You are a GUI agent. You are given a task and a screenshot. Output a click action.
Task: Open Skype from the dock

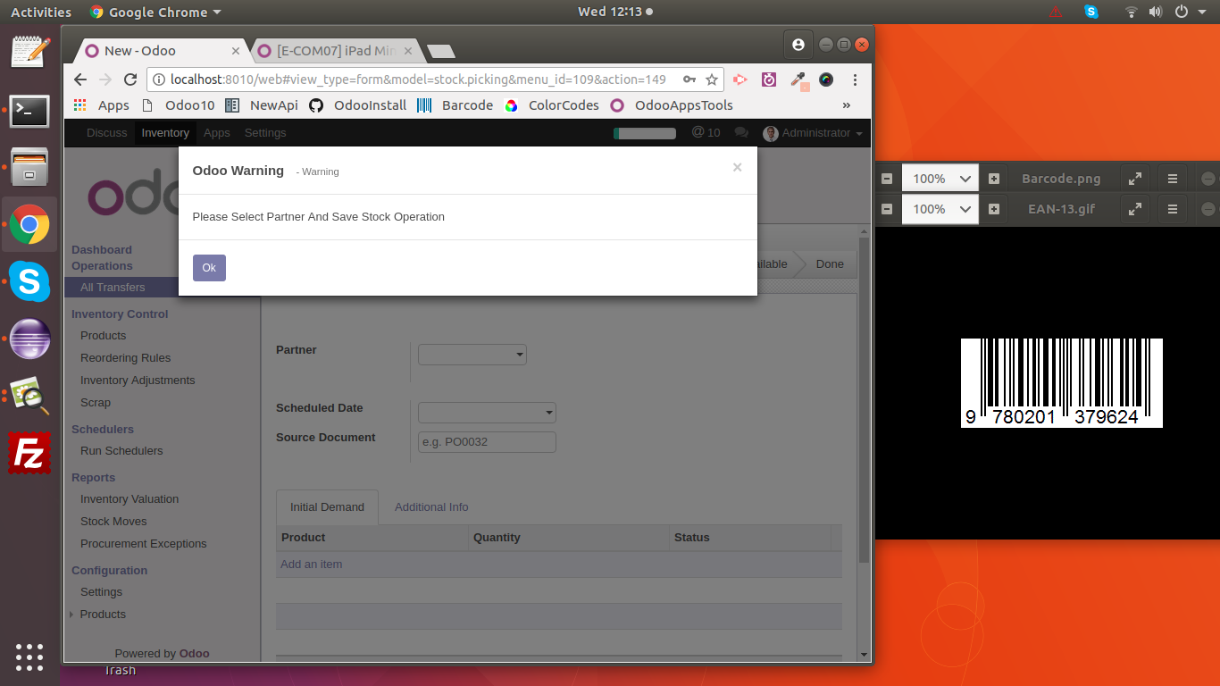(x=29, y=282)
